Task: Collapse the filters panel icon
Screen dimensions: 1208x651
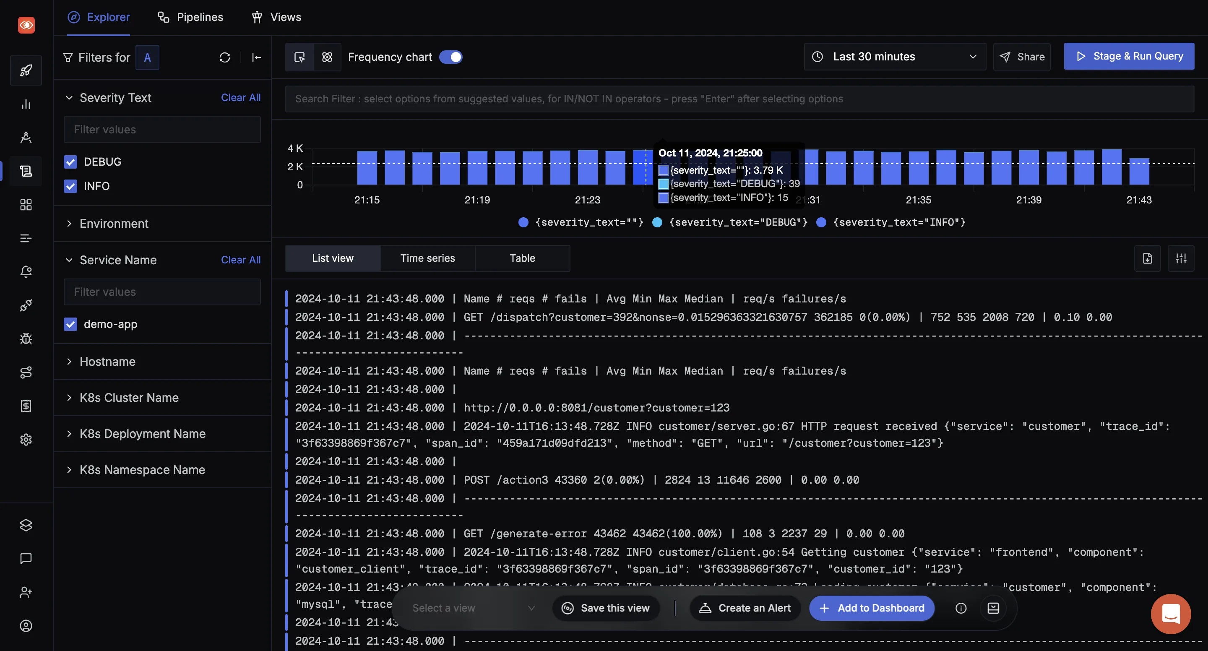Action: tap(257, 58)
